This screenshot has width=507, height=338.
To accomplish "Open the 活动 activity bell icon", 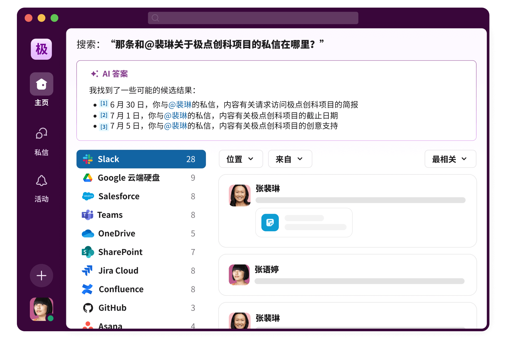I will 41,181.
